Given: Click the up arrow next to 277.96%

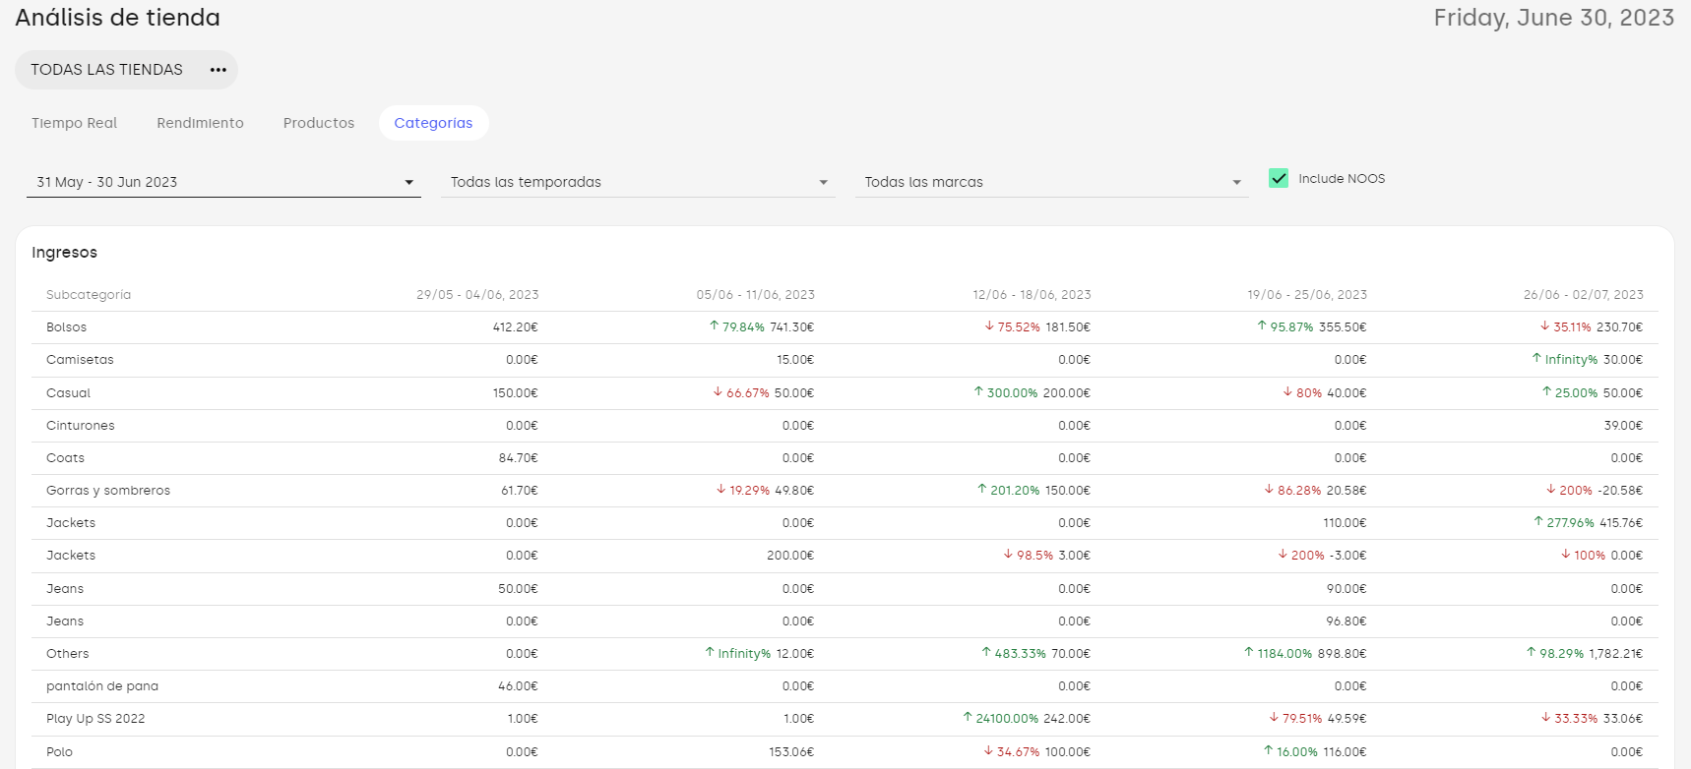Looking at the screenshot, I should pyautogui.click(x=1538, y=521).
